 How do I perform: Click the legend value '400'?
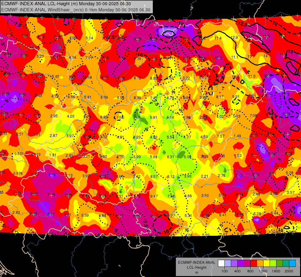coord(237,271)
